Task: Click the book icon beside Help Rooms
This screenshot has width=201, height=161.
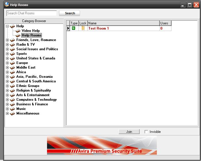Action: 18,35
